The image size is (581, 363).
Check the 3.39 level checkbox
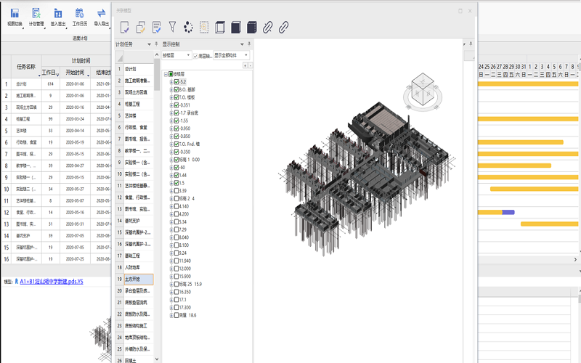176,191
